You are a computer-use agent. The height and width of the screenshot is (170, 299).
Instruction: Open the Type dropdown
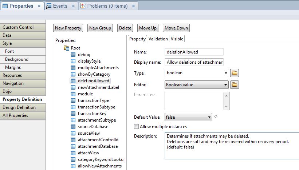point(226,73)
